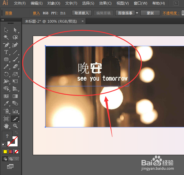Select the Eraser tool

15,67
